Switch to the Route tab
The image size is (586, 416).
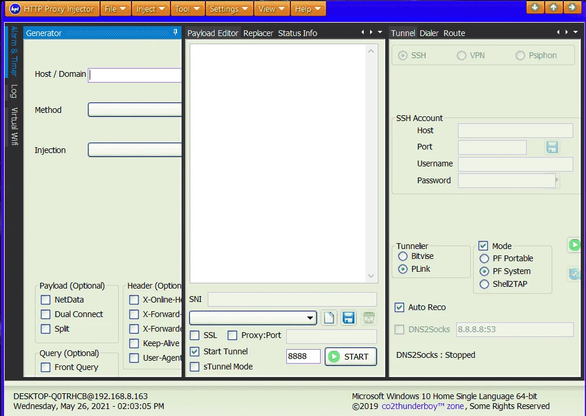point(454,33)
